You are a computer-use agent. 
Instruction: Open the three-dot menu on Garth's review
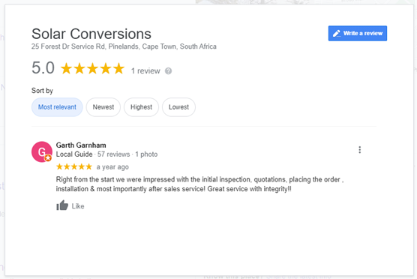click(359, 150)
